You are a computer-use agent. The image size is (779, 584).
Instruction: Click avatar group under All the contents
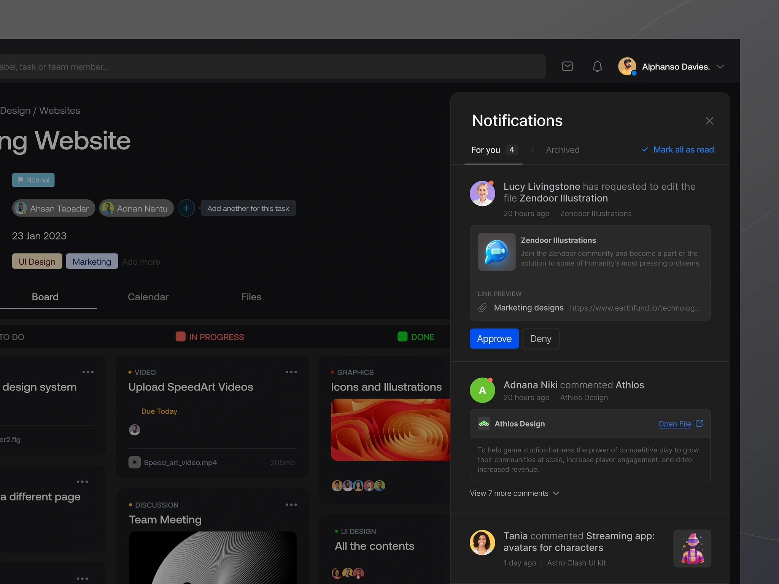tap(348, 573)
